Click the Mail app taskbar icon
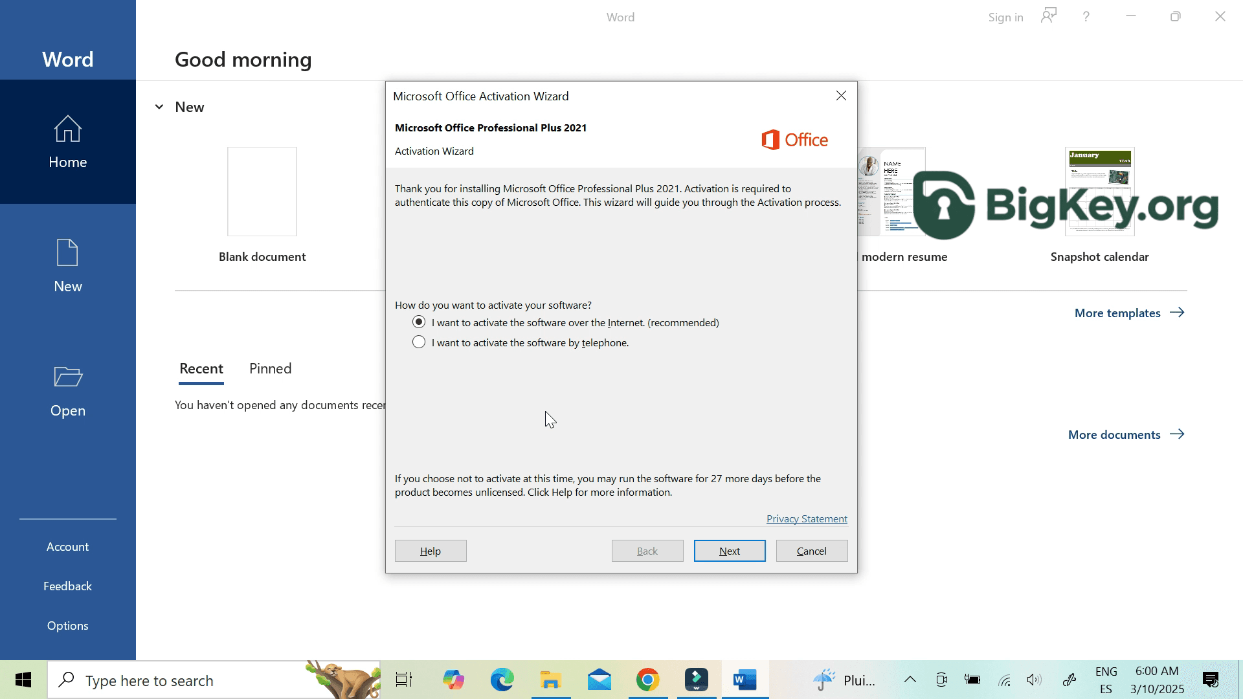Screen dimensions: 1243x699 coord(599,680)
